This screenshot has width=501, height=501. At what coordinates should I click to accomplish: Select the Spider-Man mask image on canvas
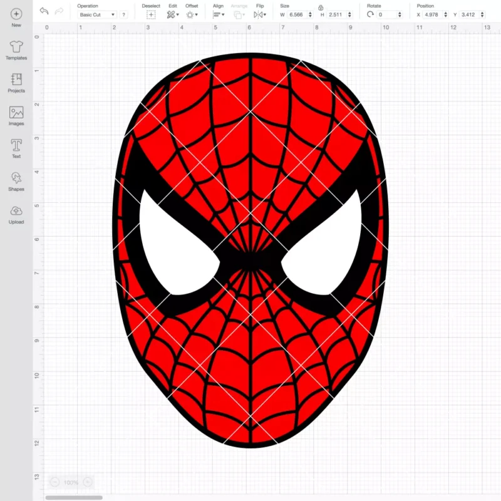pos(250,250)
